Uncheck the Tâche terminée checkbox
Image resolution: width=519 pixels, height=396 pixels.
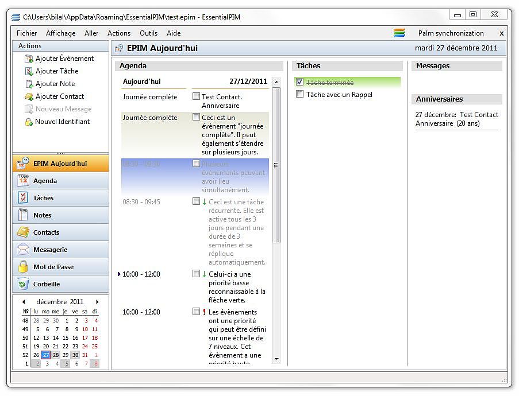(299, 81)
